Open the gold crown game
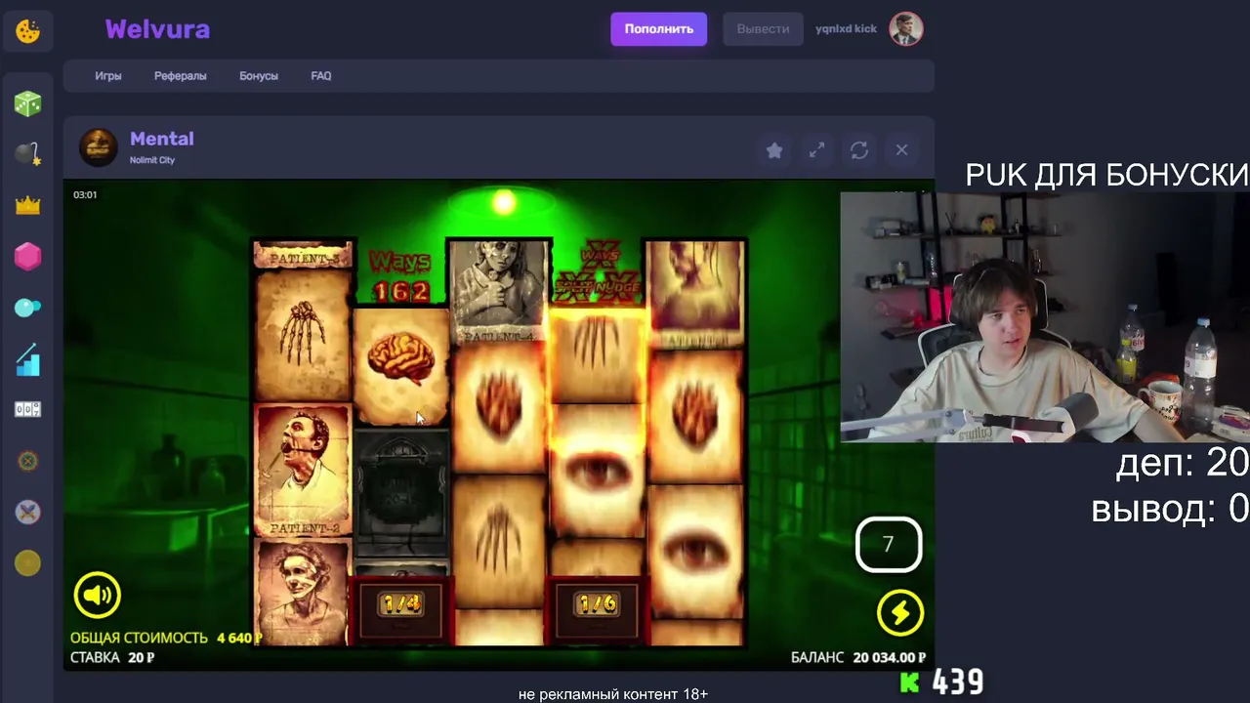 [27, 205]
